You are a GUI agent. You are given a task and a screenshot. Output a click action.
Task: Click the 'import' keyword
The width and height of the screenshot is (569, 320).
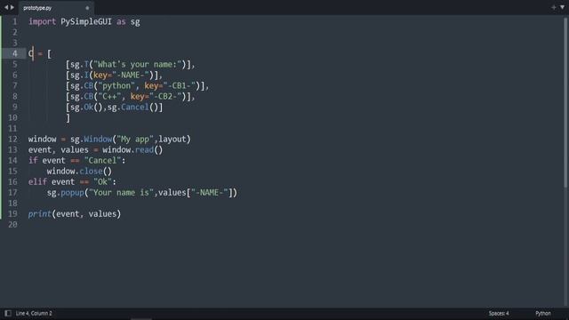42,21
